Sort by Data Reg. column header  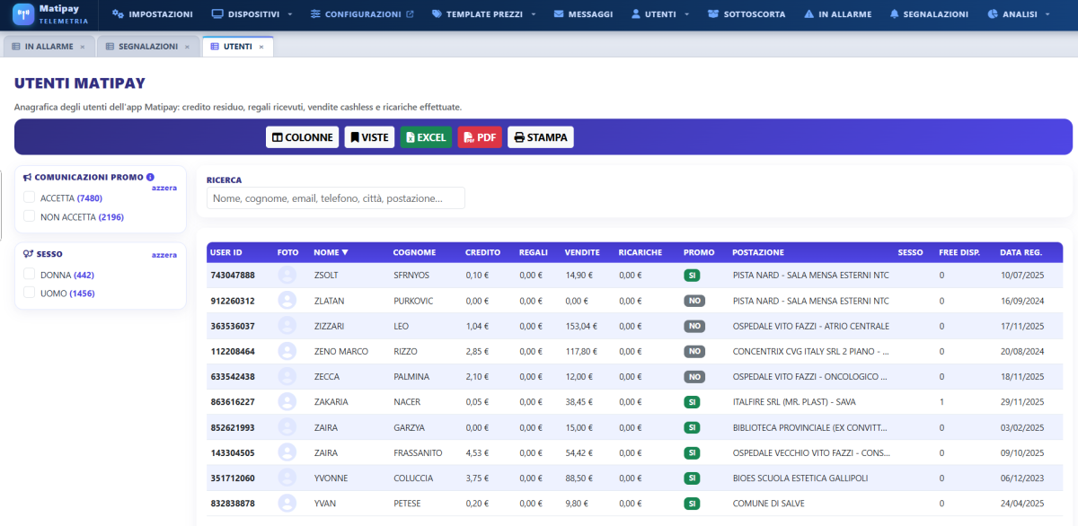(1021, 252)
